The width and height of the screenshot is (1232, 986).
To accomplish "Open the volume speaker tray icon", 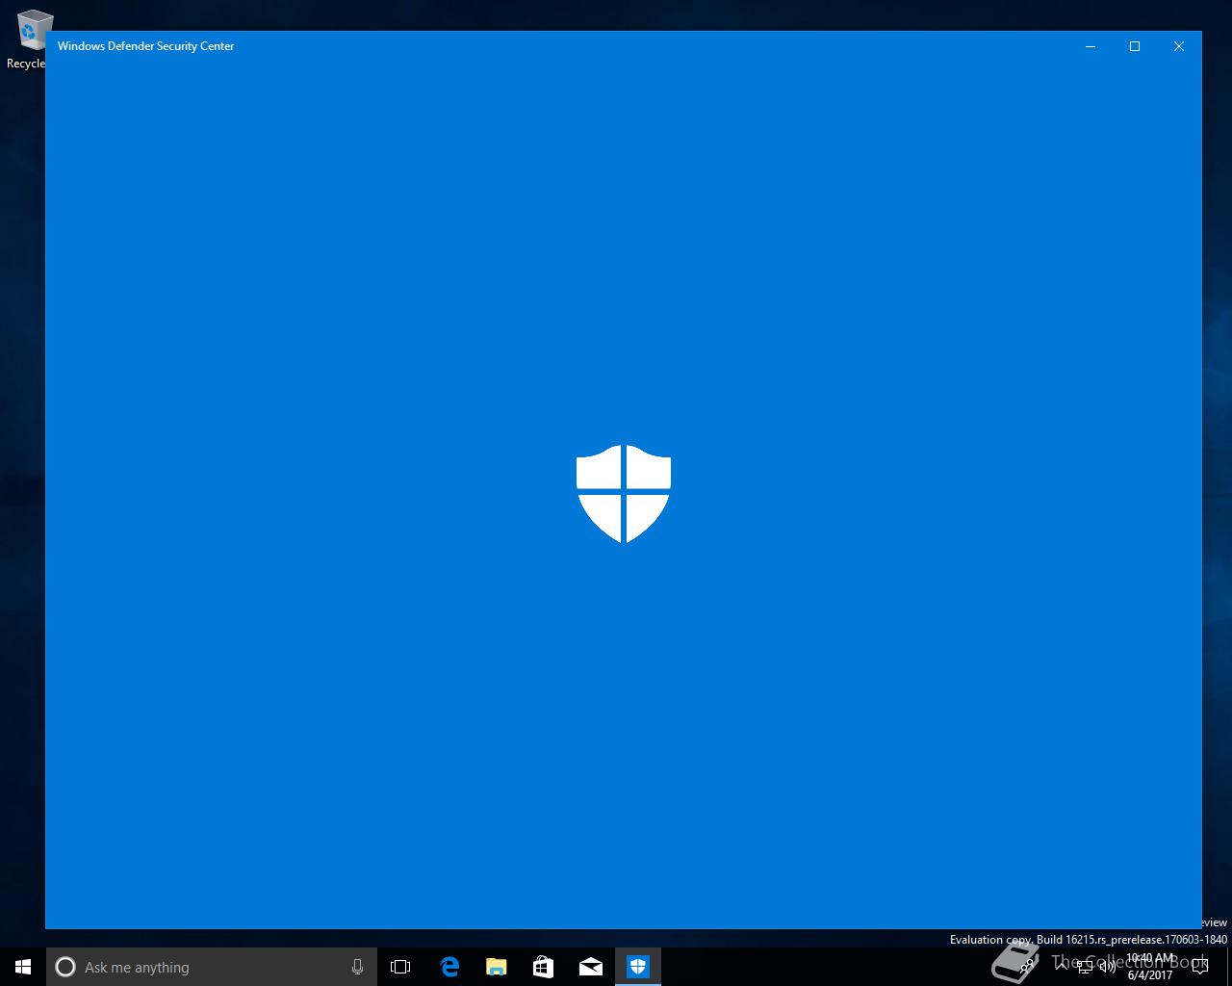I will 1108,967.
